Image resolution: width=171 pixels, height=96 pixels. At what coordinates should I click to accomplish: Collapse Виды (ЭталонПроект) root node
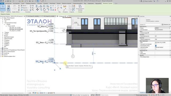coord(1,18)
